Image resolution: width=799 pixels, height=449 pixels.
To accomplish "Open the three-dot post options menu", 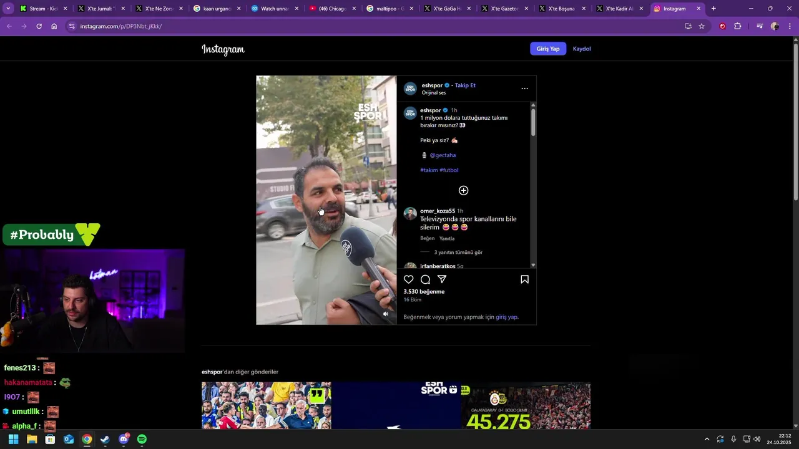I will pyautogui.click(x=524, y=89).
